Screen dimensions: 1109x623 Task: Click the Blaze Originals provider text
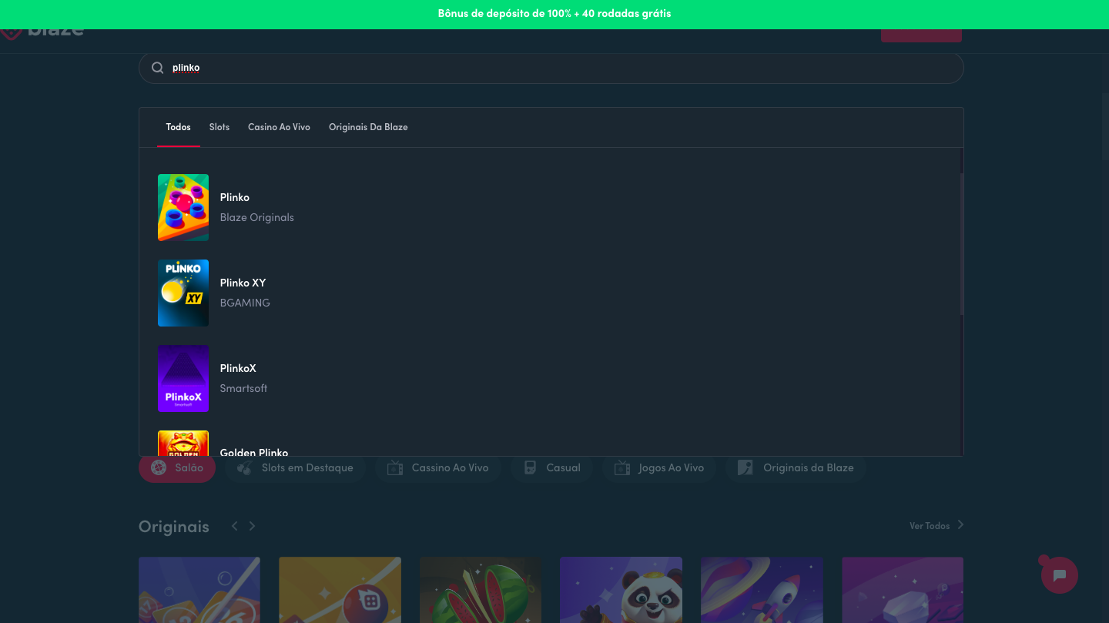(257, 217)
